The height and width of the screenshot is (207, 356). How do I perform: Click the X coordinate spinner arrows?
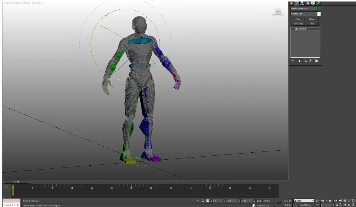coord(224,201)
